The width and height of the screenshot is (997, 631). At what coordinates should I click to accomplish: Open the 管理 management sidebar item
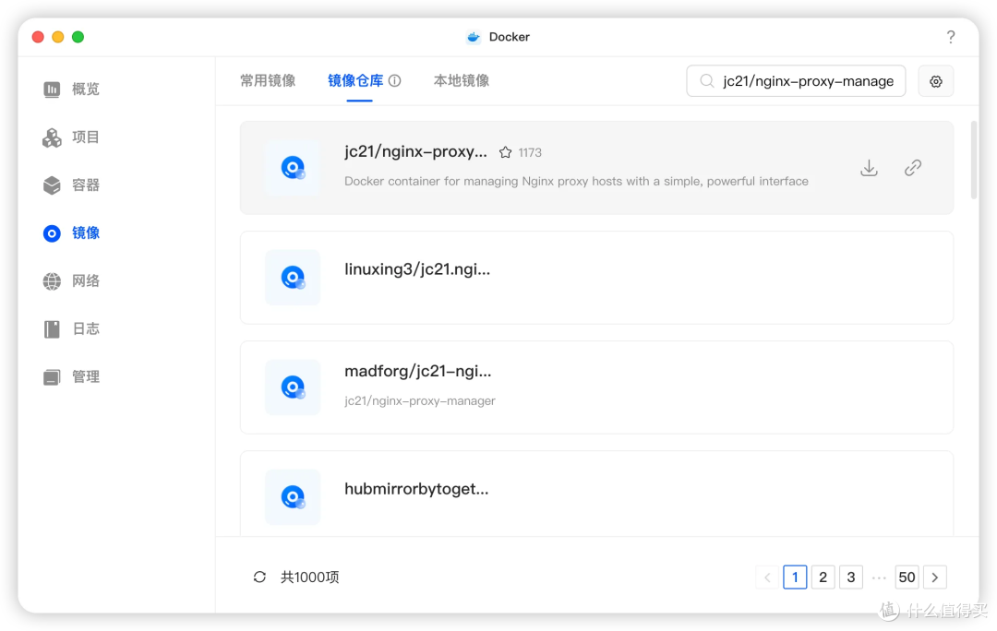(x=71, y=376)
